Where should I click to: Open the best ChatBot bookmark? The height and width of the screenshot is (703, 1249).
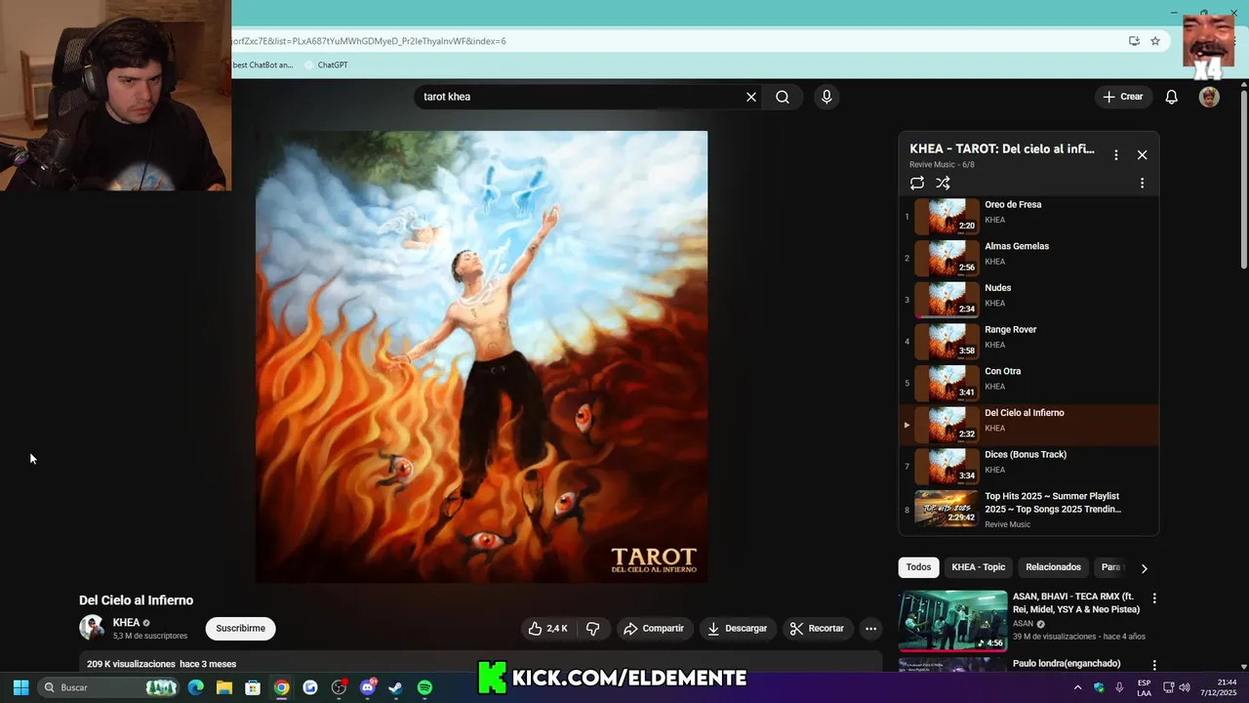tap(262, 64)
